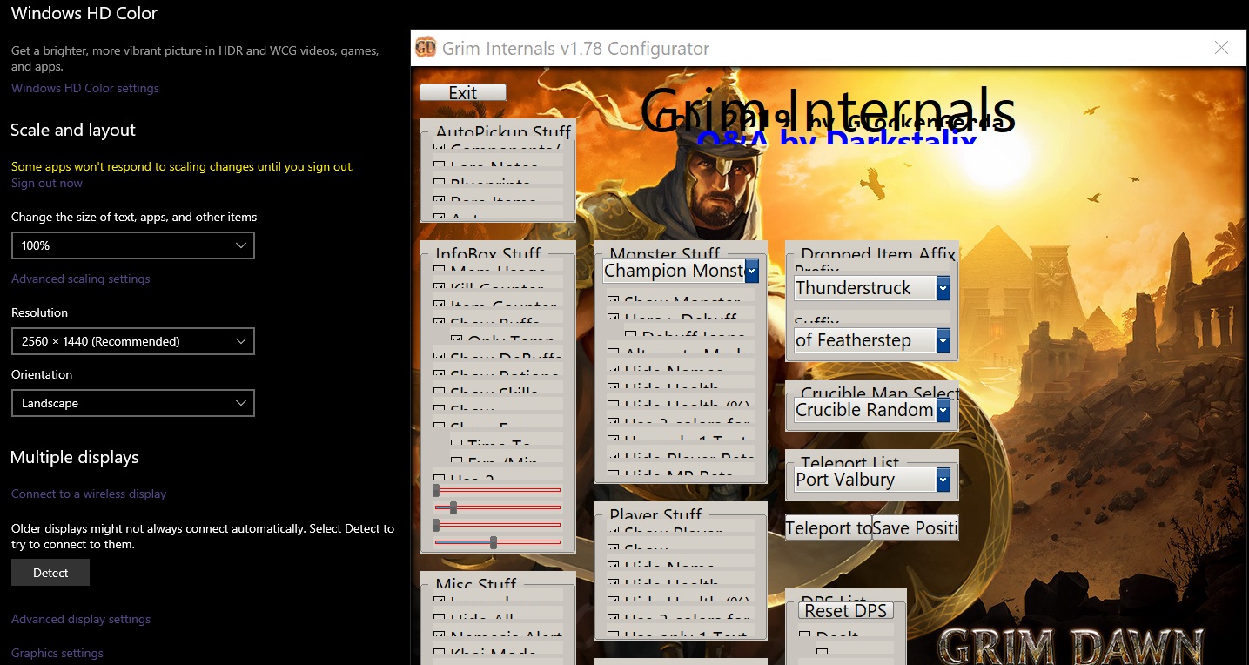Enable Hide MP Pets checkbox
The height and width of the screenshot is (665, 1249).
pyautogui.click(x=614, y=474)
